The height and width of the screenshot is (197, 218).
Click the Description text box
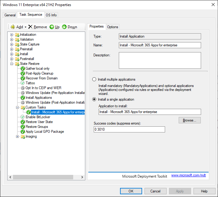(x=160, y=61)
